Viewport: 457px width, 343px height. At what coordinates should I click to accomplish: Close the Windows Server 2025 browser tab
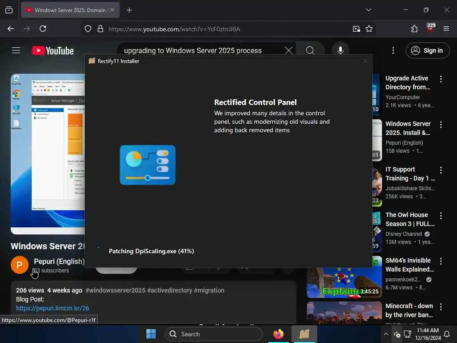112,10
